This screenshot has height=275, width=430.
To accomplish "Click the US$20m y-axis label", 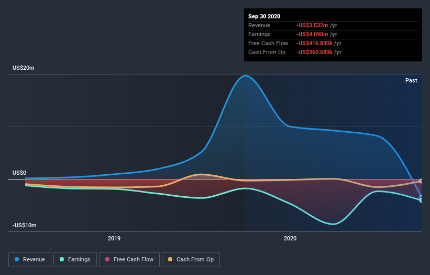I will [24, 68].
